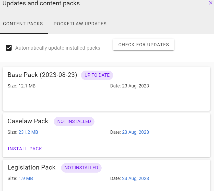Select the Caselaw Pack title
This screenshot has width=214, height=191.
[28, 121]
